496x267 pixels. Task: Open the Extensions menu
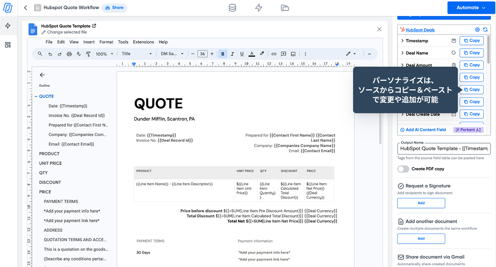click(x=143, y=42)
